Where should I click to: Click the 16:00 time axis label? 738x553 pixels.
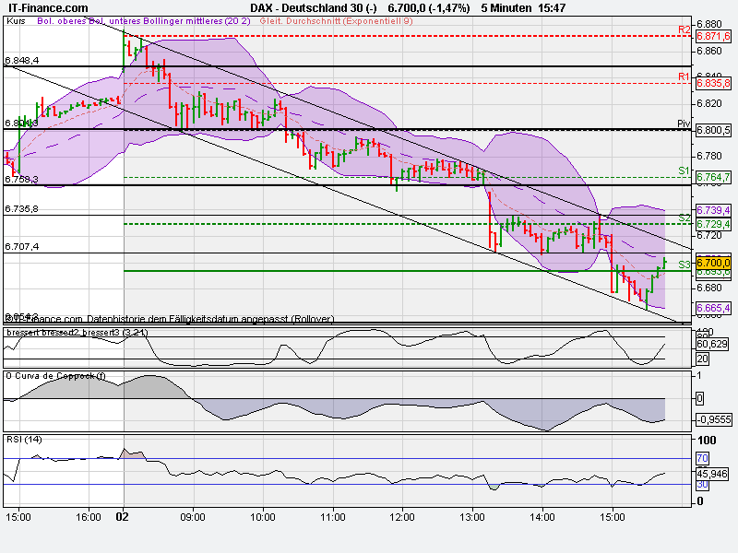tap(89, 517)
